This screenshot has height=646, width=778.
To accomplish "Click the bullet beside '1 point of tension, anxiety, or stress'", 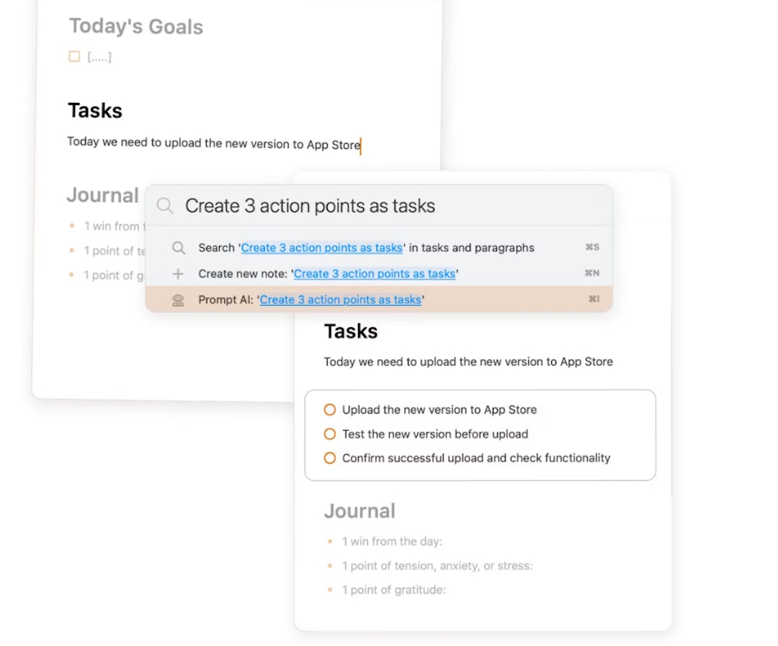I will tap(330, 565).
